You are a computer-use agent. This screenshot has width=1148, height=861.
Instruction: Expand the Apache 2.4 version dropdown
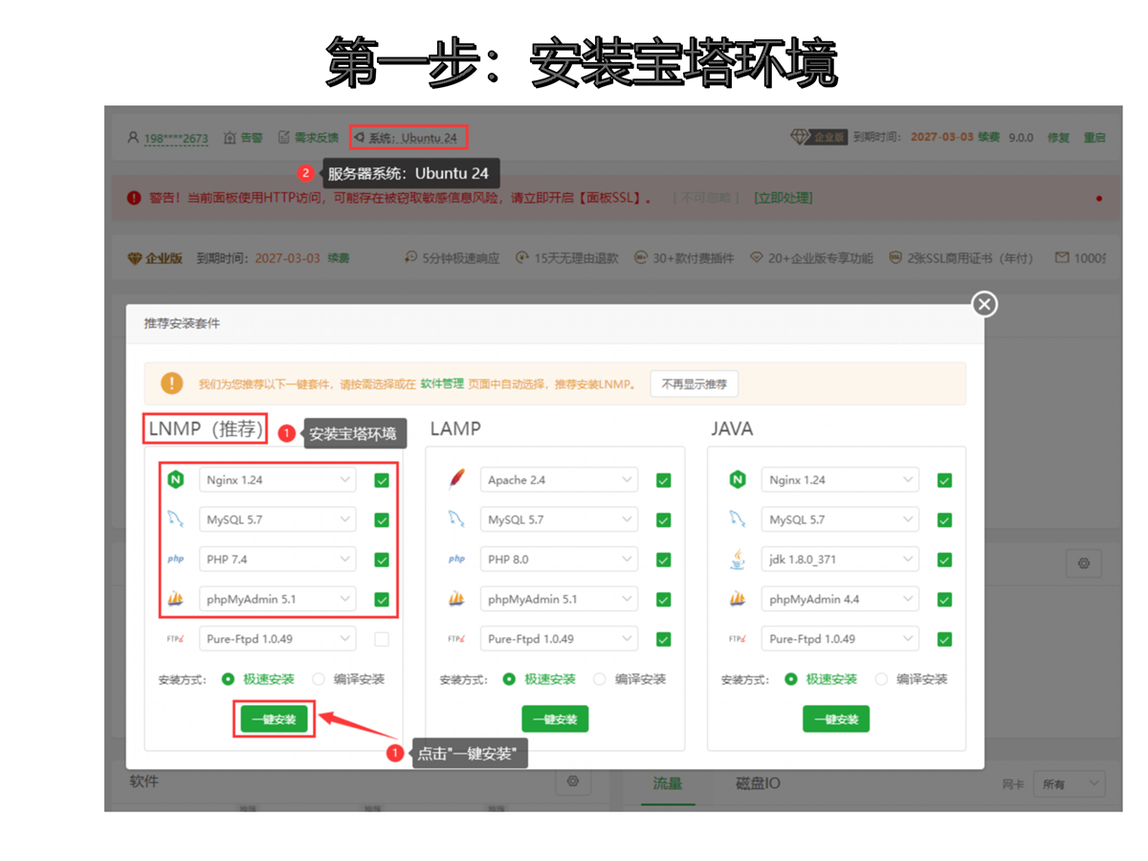(x=559, y=479)
